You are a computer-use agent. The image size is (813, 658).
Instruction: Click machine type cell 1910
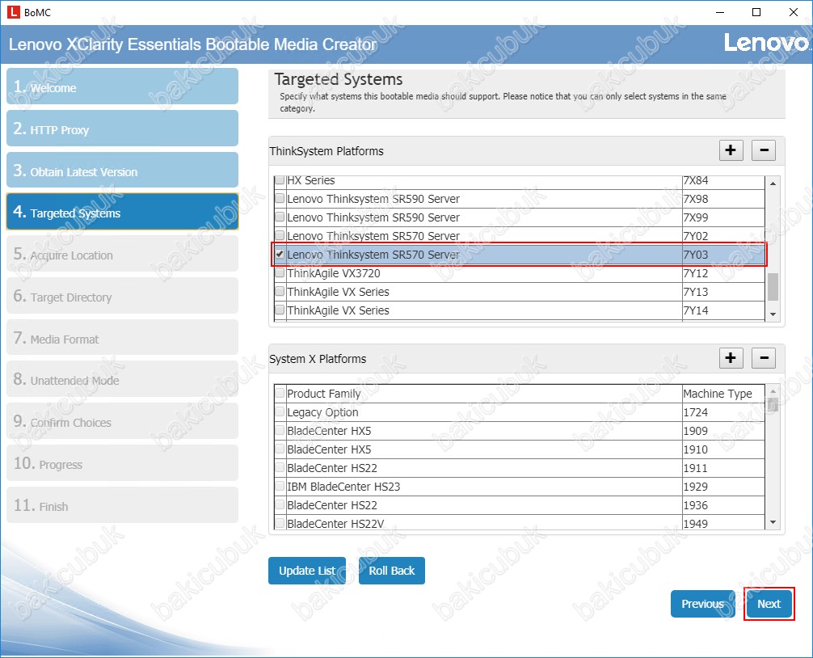[723, 449]
